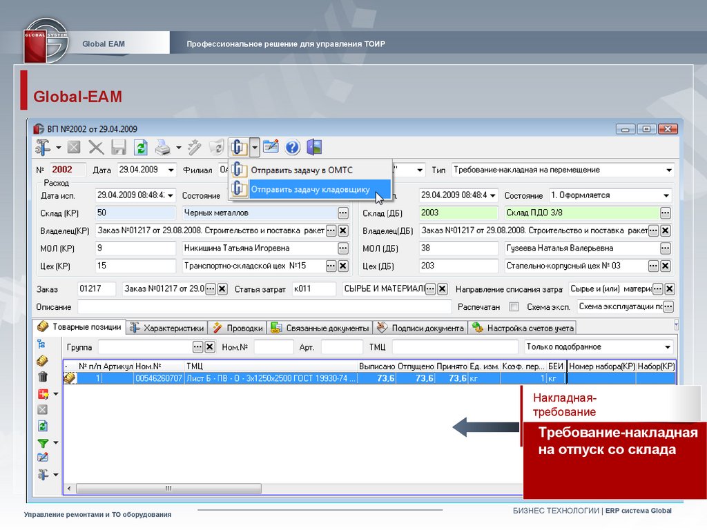Click the ТМЦ filter input field
This screenshot has height=530, width=707.
click(x=454, y=347)
